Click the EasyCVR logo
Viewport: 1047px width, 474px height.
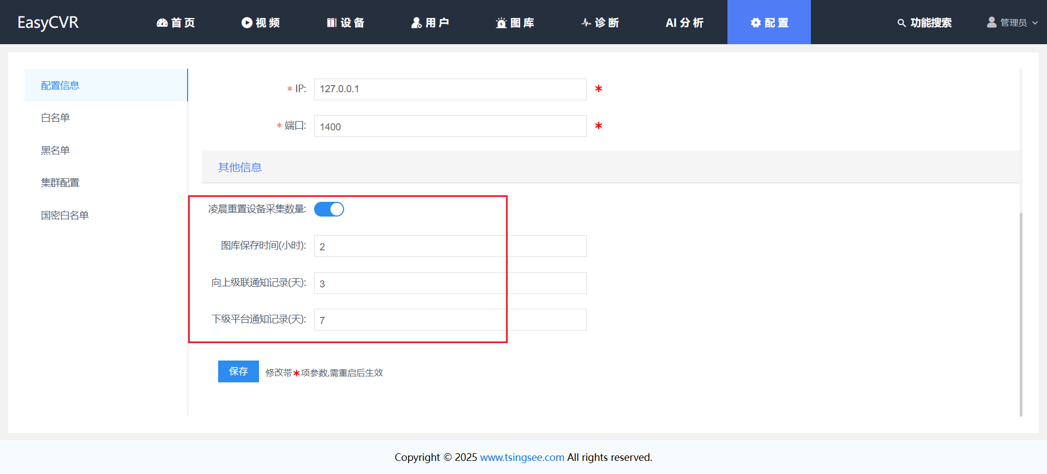pyautogui.click(x=48, y=22)
